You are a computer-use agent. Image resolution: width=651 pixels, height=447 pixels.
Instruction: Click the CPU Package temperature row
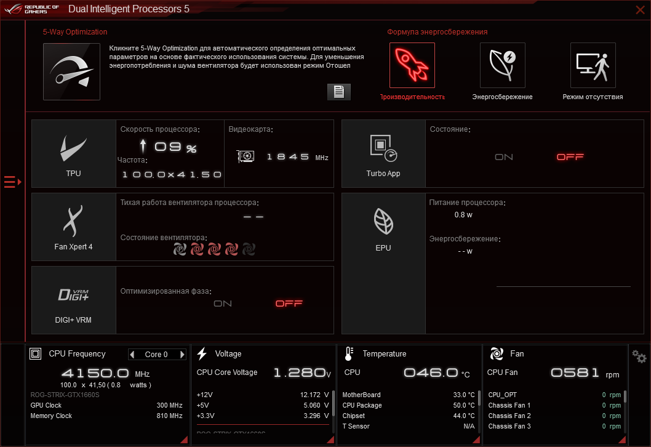coord(409,405)
